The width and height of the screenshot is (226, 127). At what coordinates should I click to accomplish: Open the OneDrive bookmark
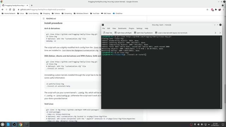point(118,13)
